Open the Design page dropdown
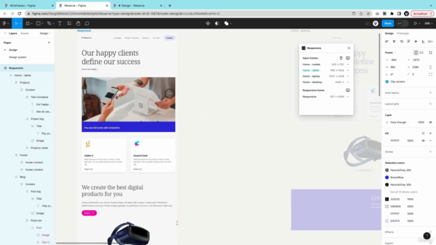 tap(45, 33)
